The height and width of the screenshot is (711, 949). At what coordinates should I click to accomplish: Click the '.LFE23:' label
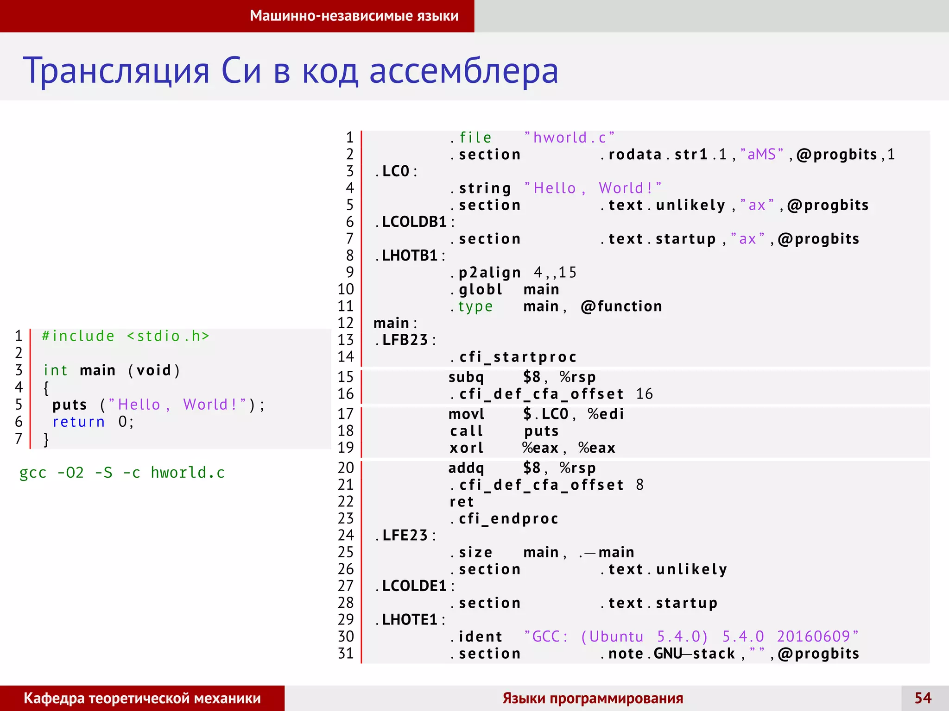coord(405,536)
